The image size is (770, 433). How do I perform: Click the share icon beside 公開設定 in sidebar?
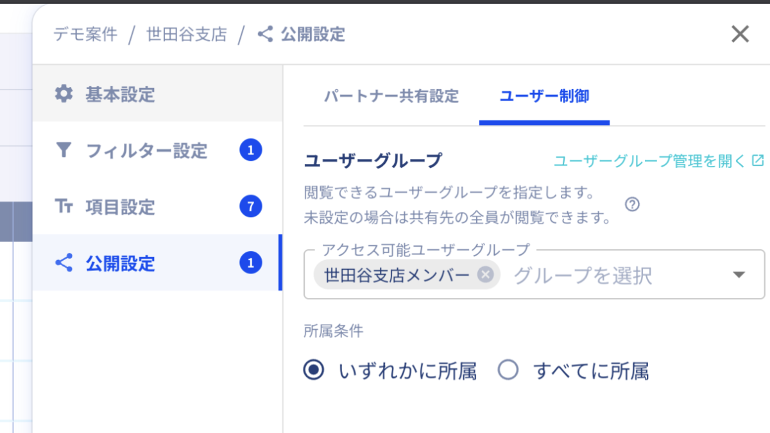click(x=64, y=263)
